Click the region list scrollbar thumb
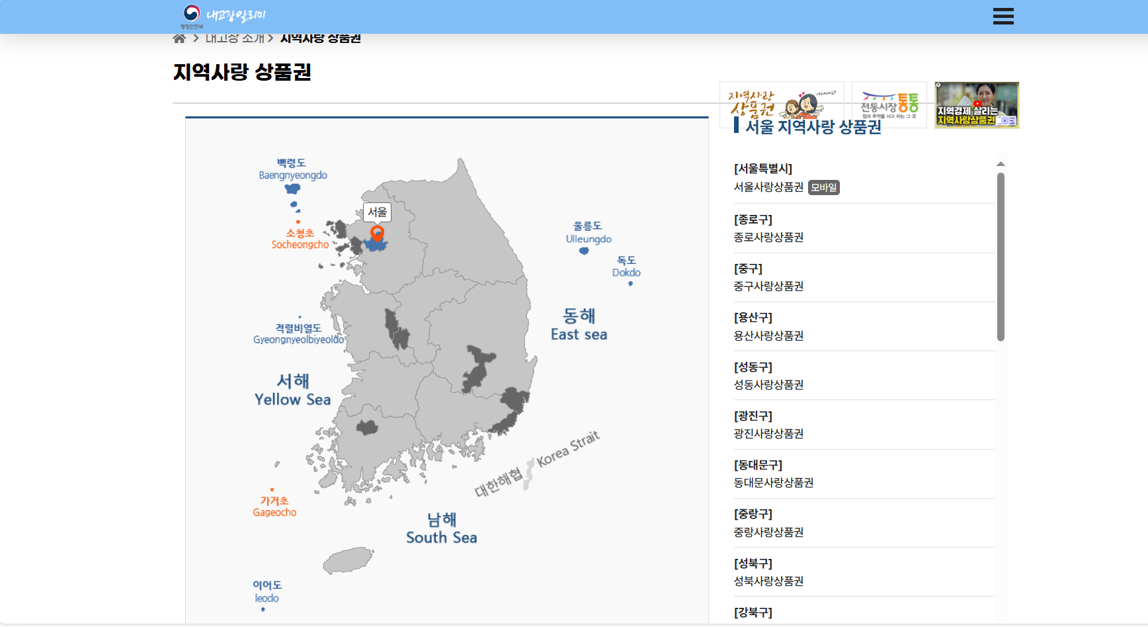Image resolution: width=1148 pixels, height=627 pixels. (1001, 257)
